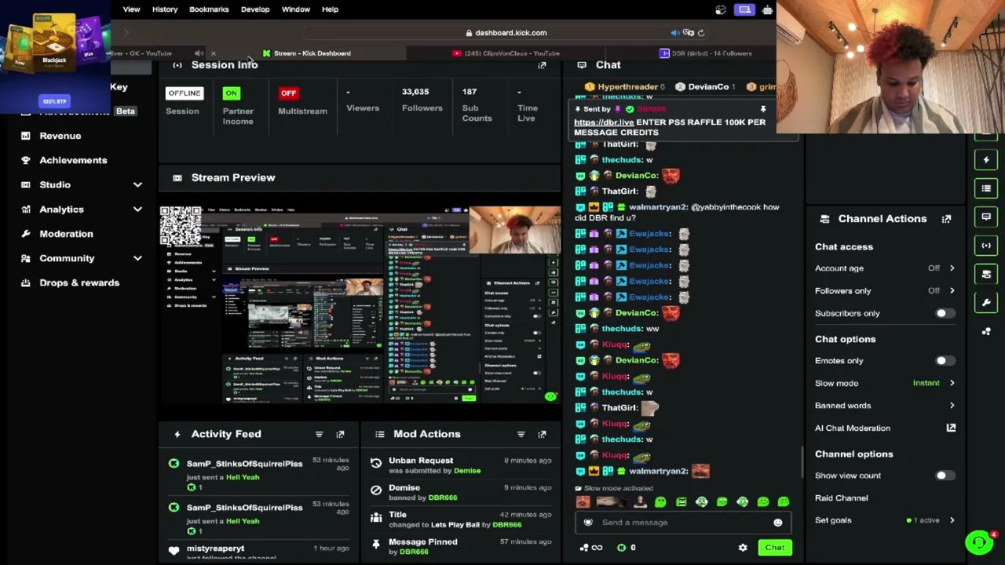1005x565 pixels.
Task: Mute audio from the address bar speaker icon
Action: click(x=674, y=33)
